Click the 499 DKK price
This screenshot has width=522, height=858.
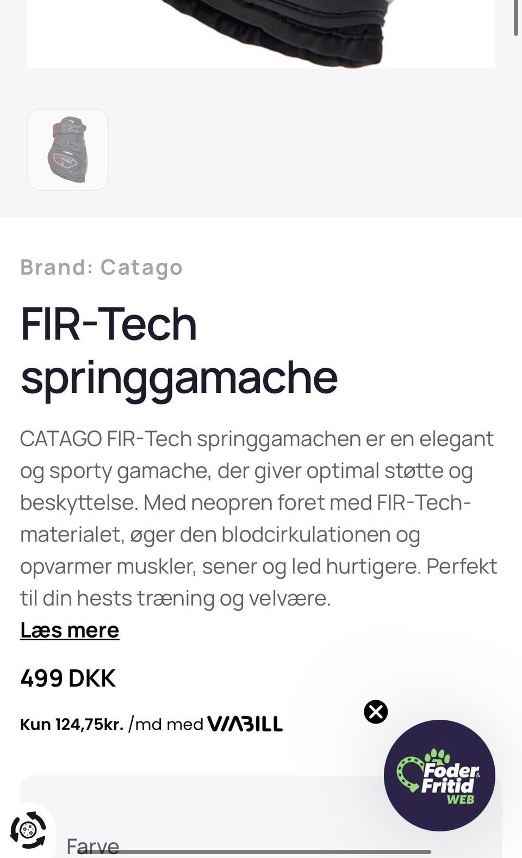[68, 678]
